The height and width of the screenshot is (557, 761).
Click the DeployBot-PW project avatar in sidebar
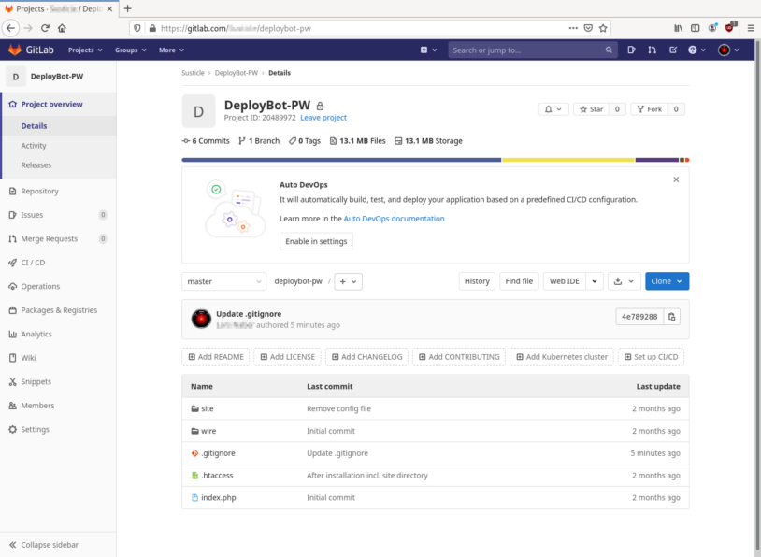(16, 77)
